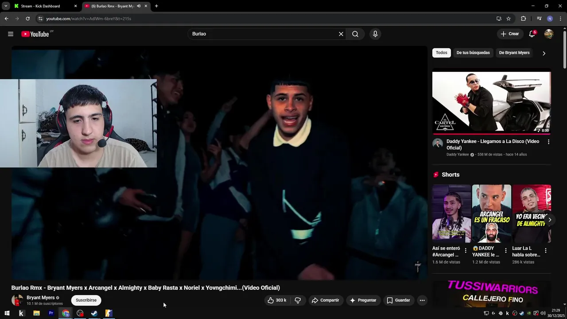Image resolution: width=567 pixels, height=319 pixels.
Task: Open the YouTube hamburger guide menu
Action: click(11, 34)
